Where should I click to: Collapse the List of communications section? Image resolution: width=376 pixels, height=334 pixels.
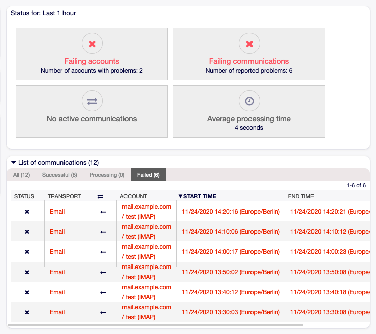[14, 163]
